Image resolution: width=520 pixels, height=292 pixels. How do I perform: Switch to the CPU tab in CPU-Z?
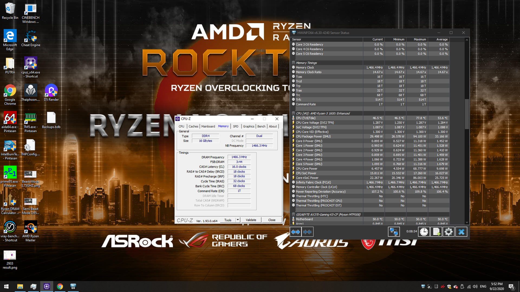(x=181, y=126)
